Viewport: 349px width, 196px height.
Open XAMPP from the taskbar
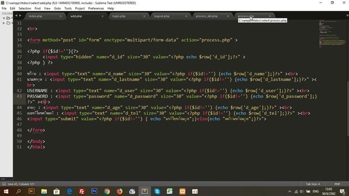click(x=182, y=191)
